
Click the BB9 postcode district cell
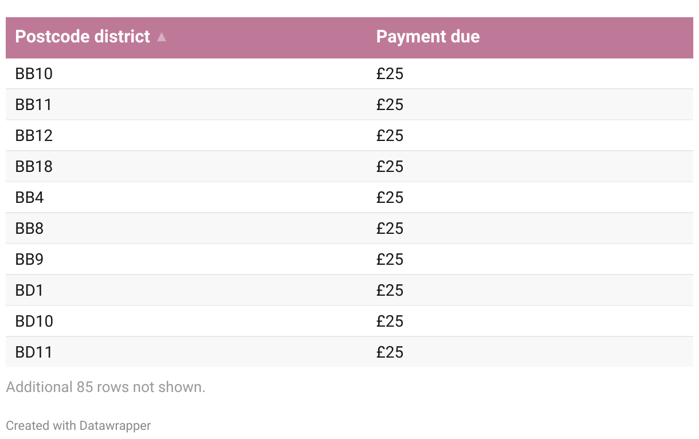30,259
